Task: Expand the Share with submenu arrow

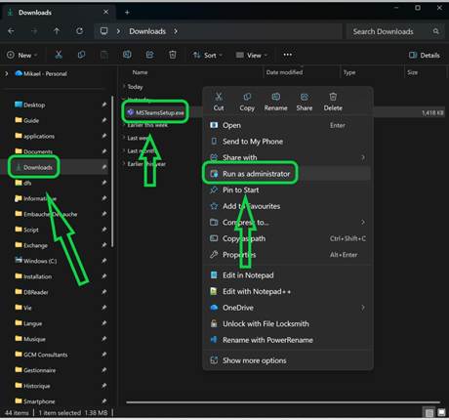Action: coord(363,157)
